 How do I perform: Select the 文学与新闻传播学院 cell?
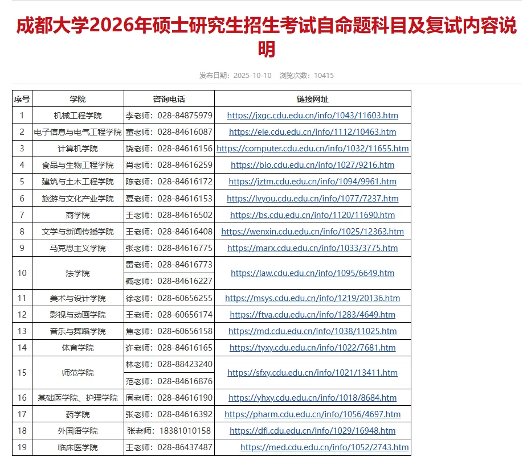point(77,232)
